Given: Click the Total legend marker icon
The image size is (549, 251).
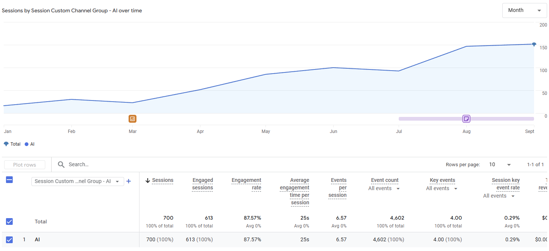Looking at the screenshot, I should [x=6, y=144].
